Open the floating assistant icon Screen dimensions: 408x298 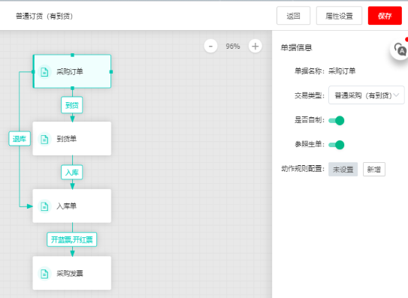coord(400,50)
